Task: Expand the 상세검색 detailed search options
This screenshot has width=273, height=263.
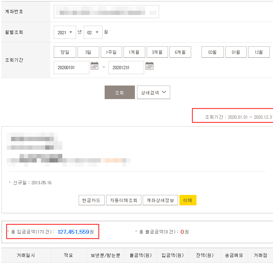Action: (x=153, y=92)
